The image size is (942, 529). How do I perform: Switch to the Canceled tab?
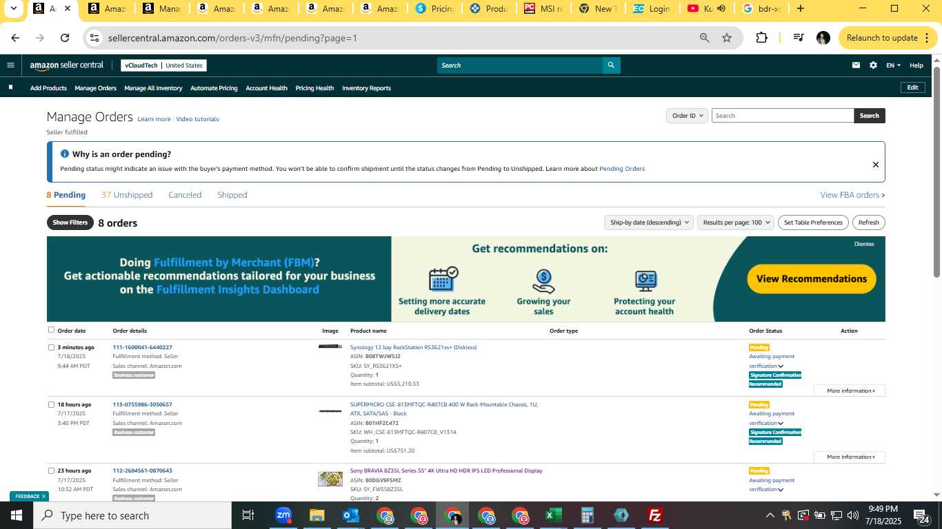185,195
